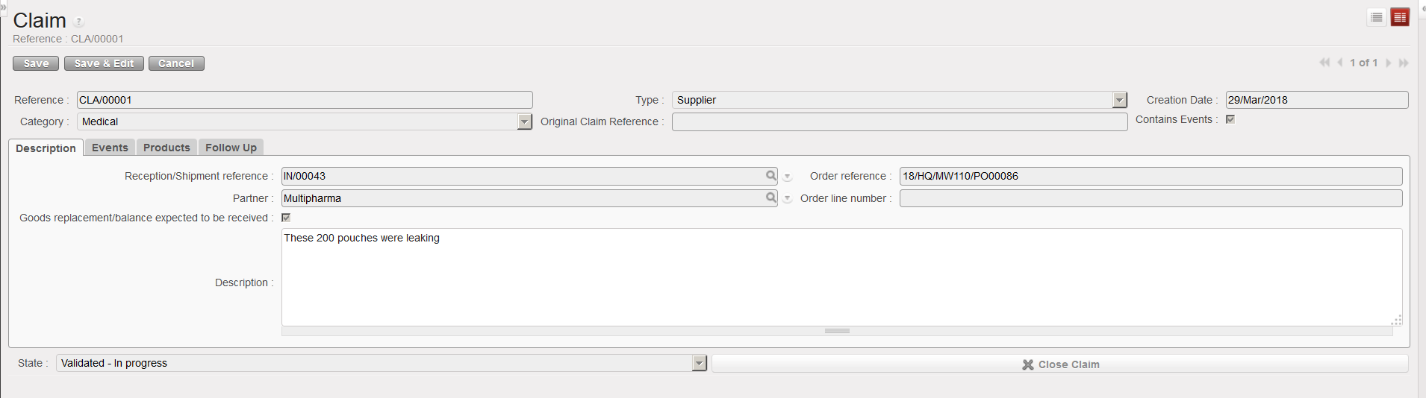Click the Order line number field
Viewport: 1426px width, 398px height.
click(x=1151, y=198)
